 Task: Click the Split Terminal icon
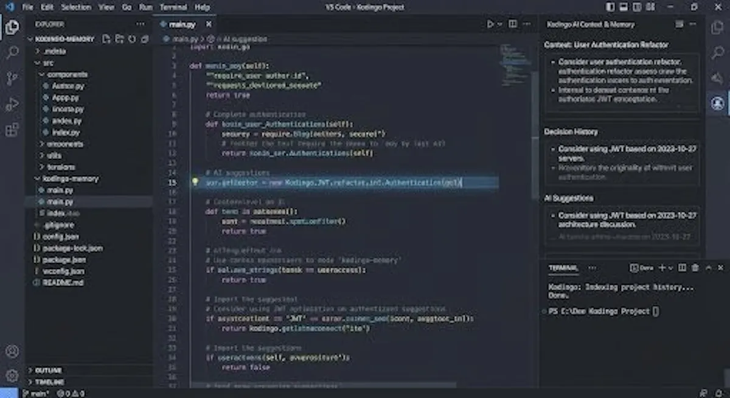coord(682,268)
